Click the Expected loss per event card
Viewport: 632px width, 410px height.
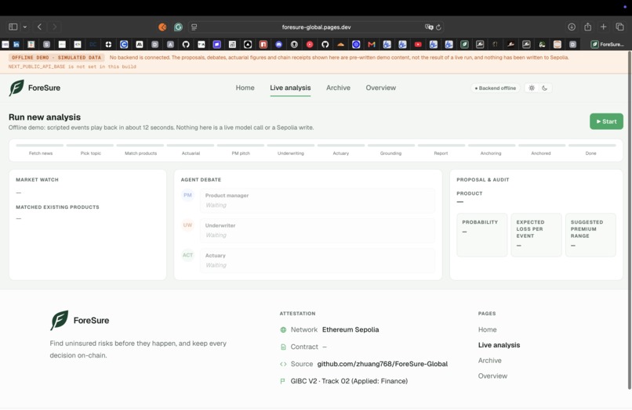tap(536, 235)
